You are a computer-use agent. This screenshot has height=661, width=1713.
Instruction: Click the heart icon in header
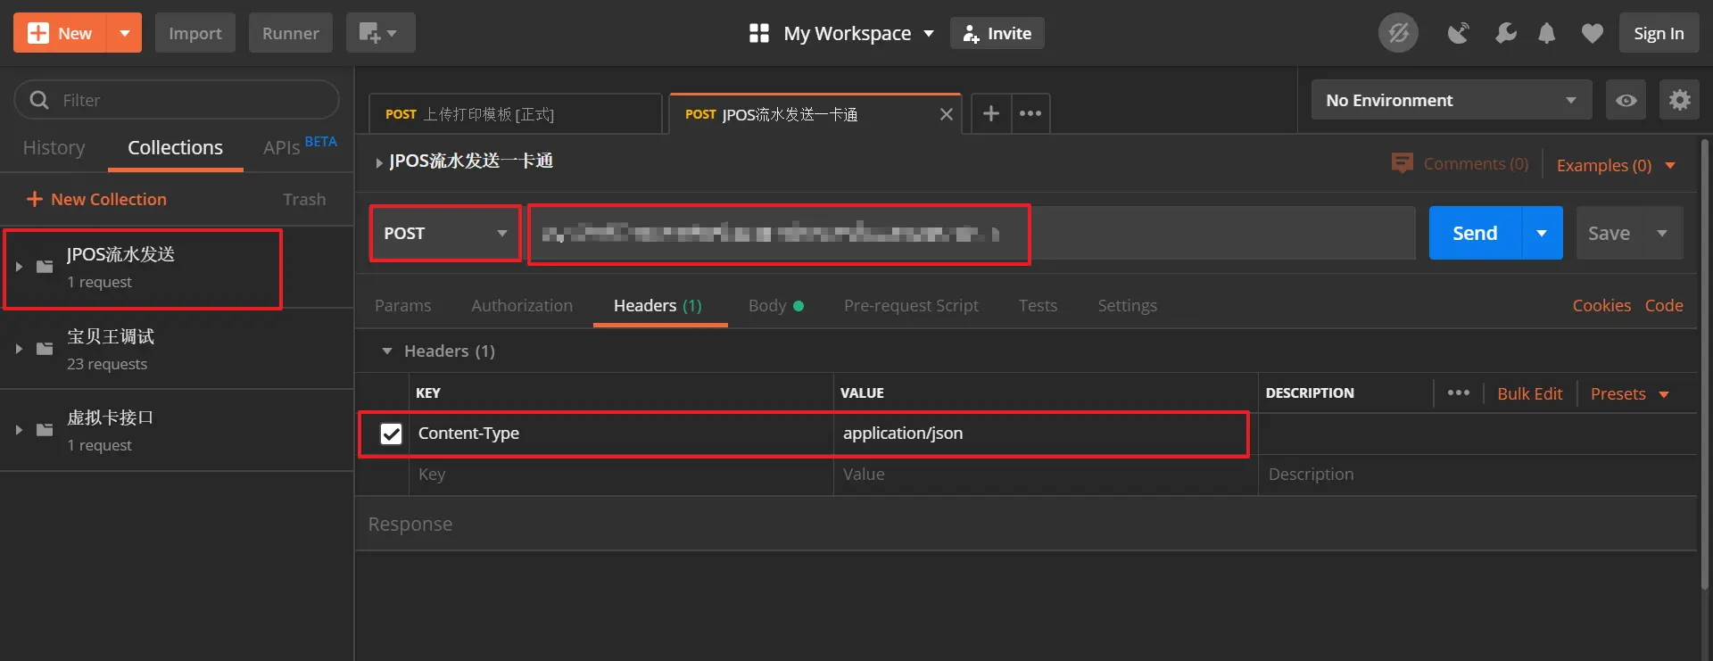tap(1592, 33)
